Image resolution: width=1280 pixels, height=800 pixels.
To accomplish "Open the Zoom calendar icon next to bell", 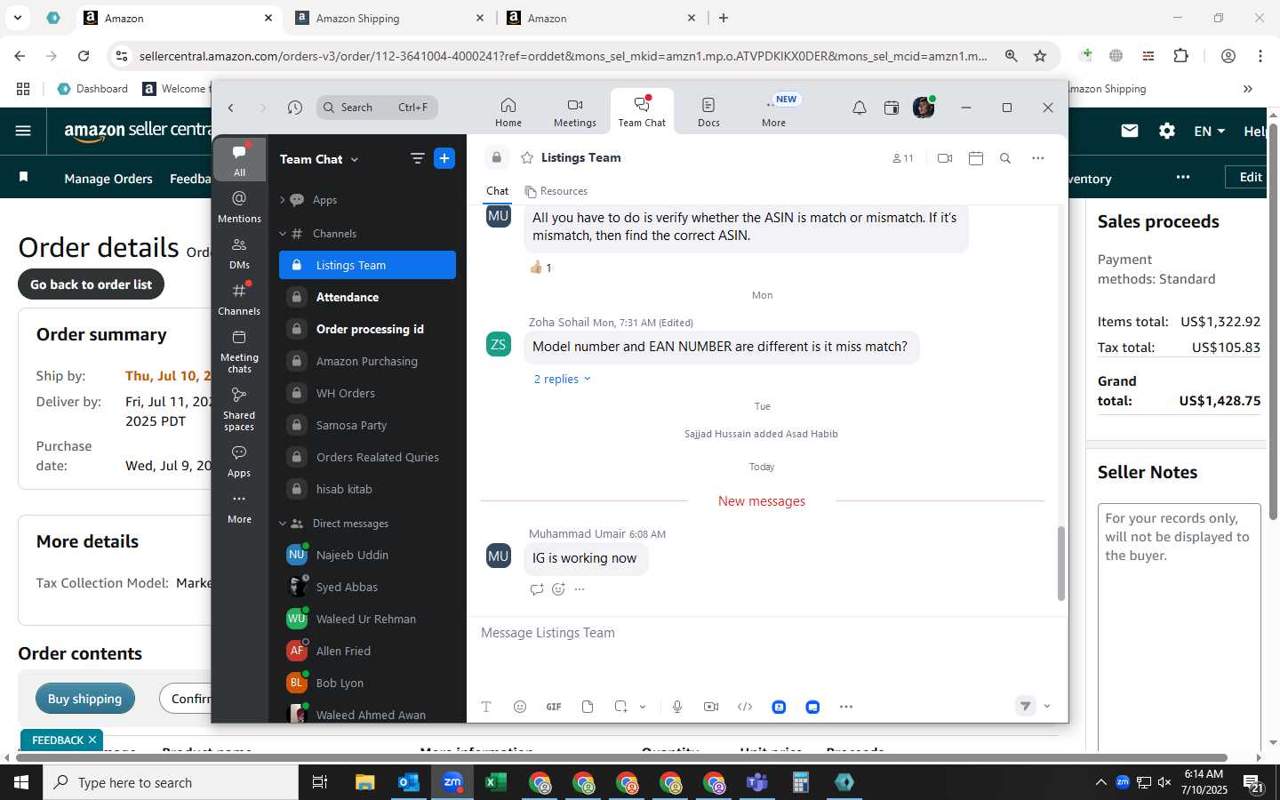I will pyautogui.click(x=892, y=108).
